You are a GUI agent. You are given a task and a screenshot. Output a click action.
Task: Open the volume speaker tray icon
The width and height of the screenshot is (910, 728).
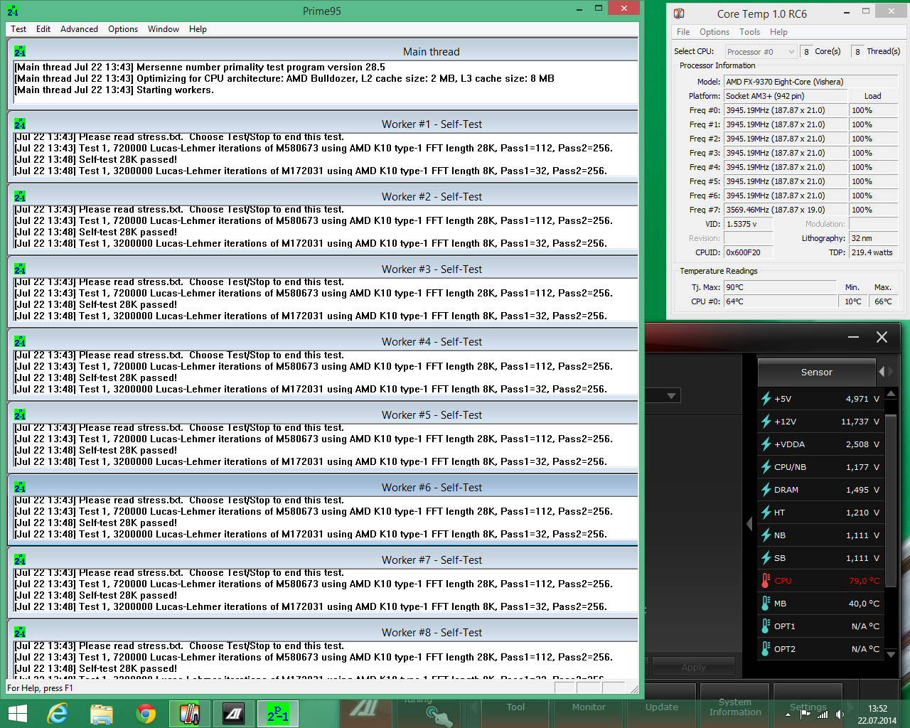click(x=840, y=714)
